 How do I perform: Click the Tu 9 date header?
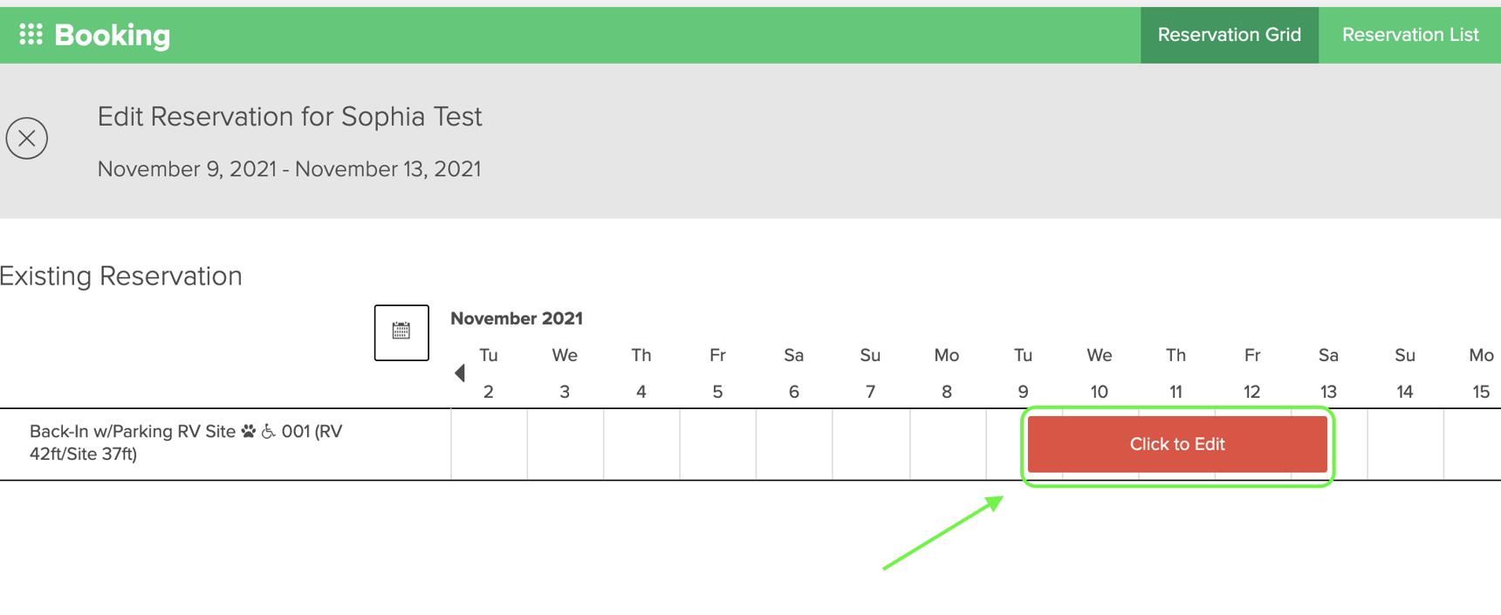click(1022, 372)
